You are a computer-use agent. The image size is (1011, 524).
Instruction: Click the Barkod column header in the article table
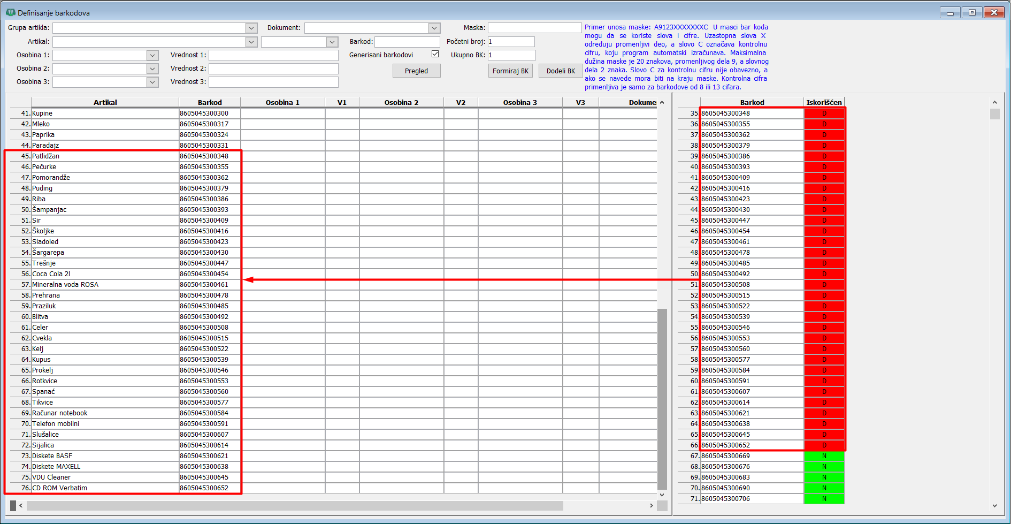210,102
